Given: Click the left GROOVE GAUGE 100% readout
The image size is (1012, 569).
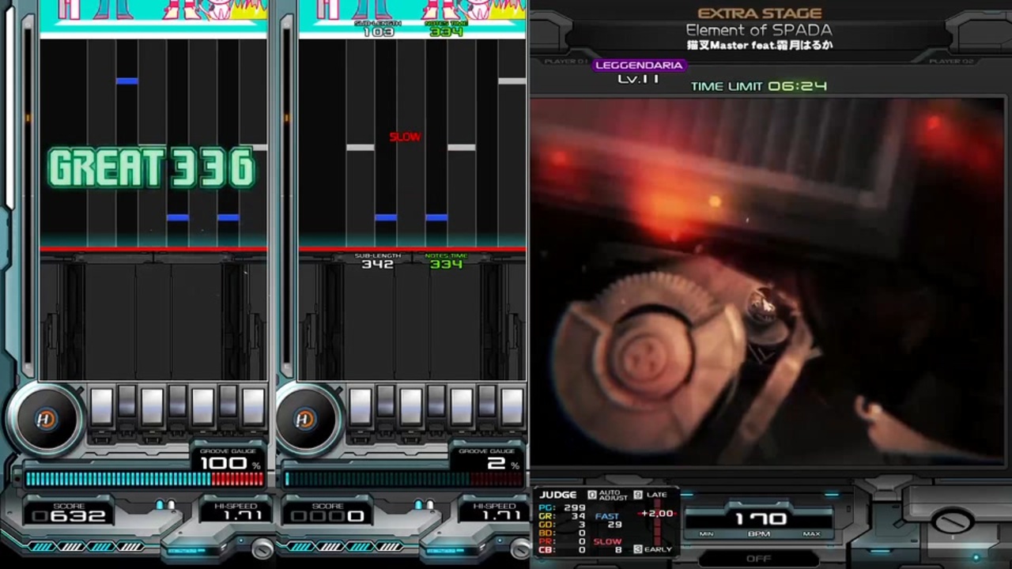Looking at the screenshot, I should tap(230, 464).
